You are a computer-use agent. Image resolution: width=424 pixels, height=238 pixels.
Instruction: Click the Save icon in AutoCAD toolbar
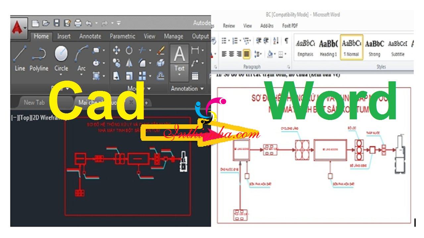point(57,23)
